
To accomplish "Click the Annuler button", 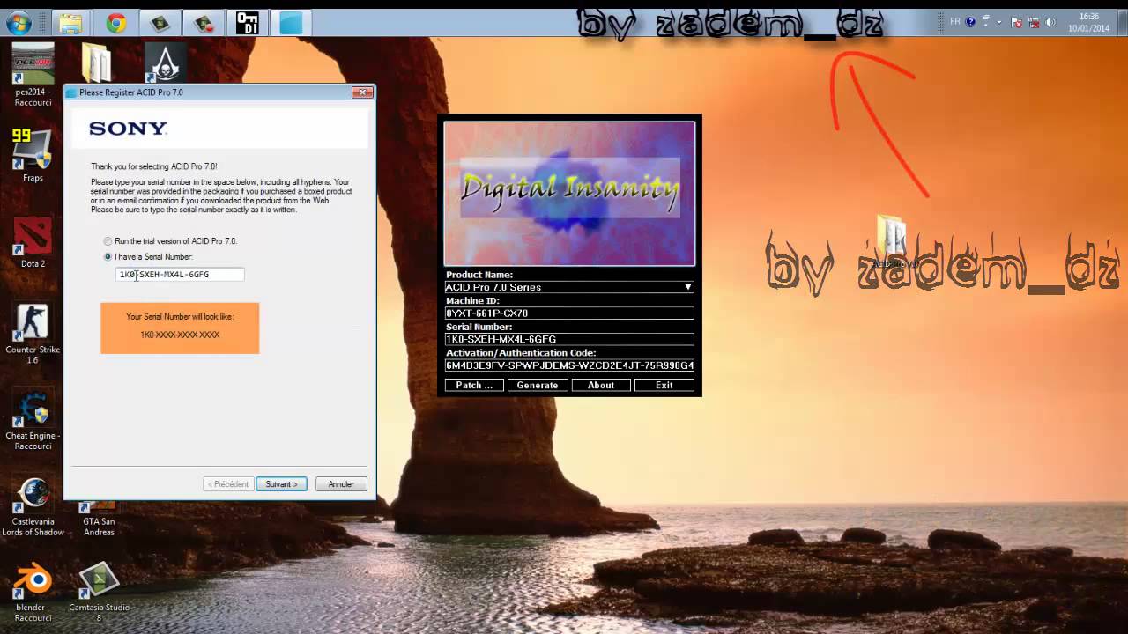I will pos(341,484).
